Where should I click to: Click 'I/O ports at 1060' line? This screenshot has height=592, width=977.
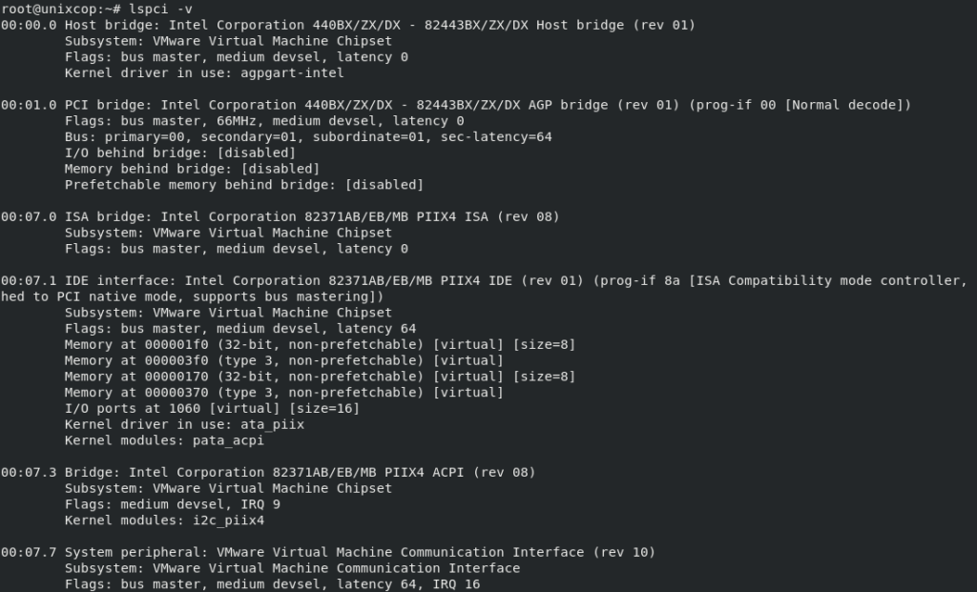click(x=213, y=409)
